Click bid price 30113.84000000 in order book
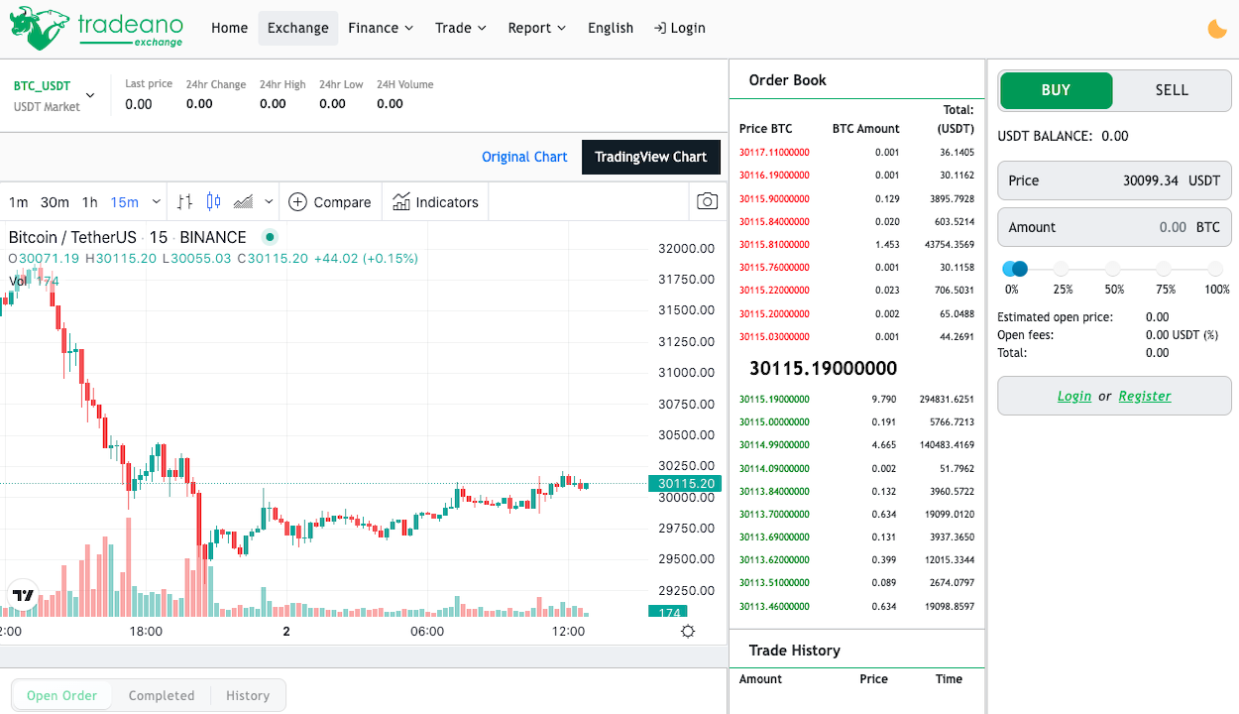 (774, 491)
